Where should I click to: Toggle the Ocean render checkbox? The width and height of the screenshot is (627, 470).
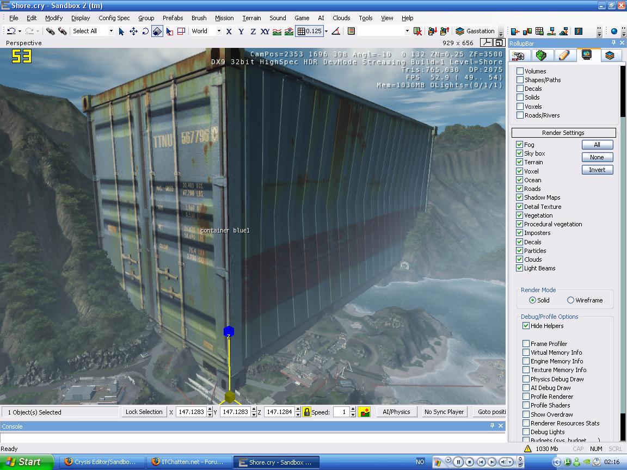(x=519, y=180)
